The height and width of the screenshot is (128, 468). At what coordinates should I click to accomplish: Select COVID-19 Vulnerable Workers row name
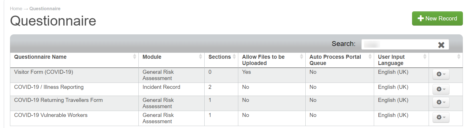[x=51, y=115]
